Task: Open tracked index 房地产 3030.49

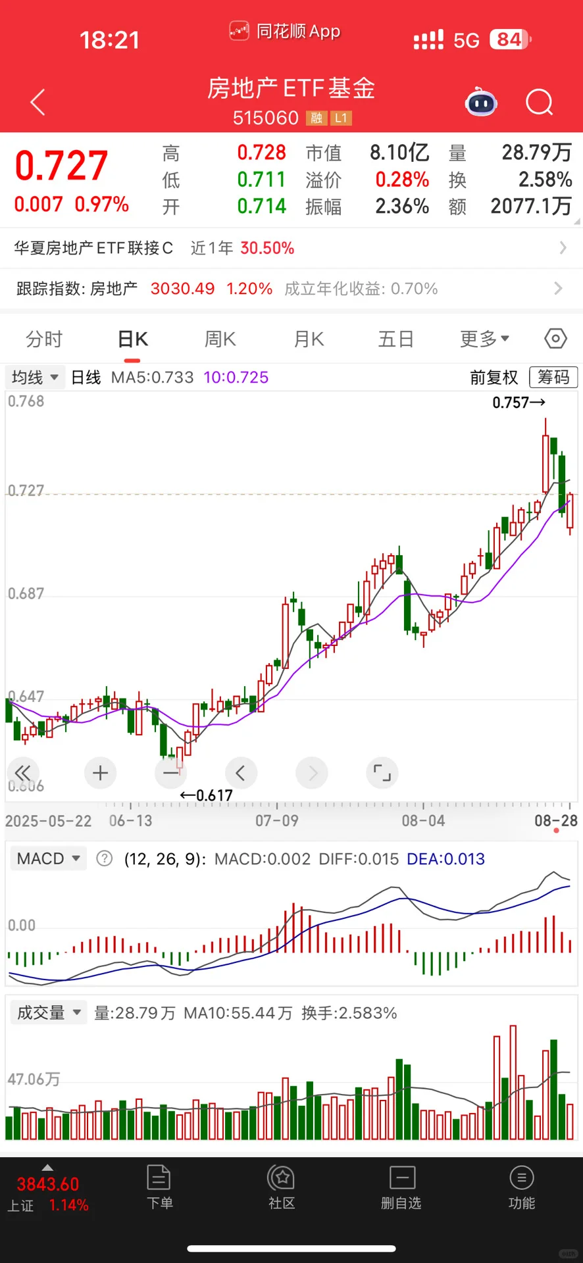Action: pos(144,288)
